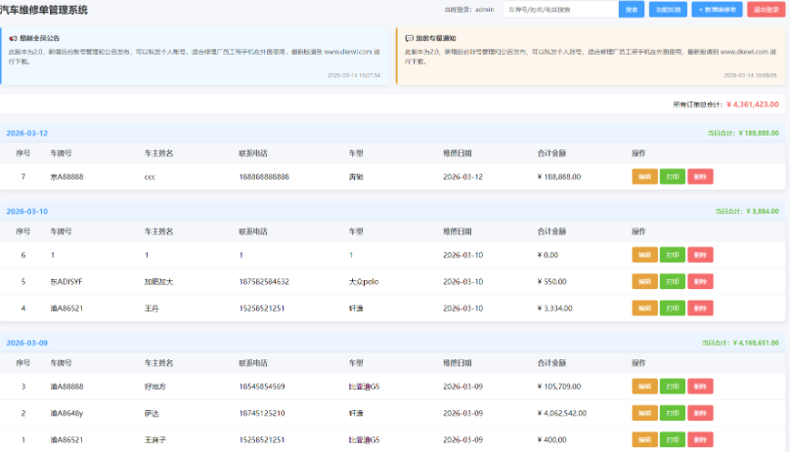Open 功能反馈 from the header
The width and height of the screenshot is (790, 452).
(x=668, y=10)
